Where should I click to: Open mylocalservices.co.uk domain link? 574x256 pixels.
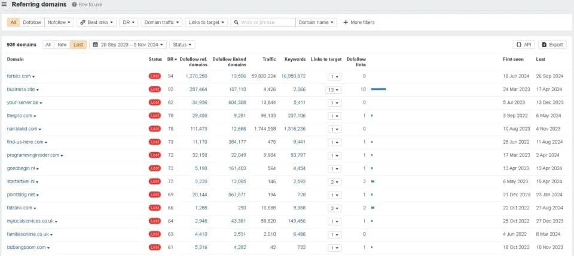point(30,221)
